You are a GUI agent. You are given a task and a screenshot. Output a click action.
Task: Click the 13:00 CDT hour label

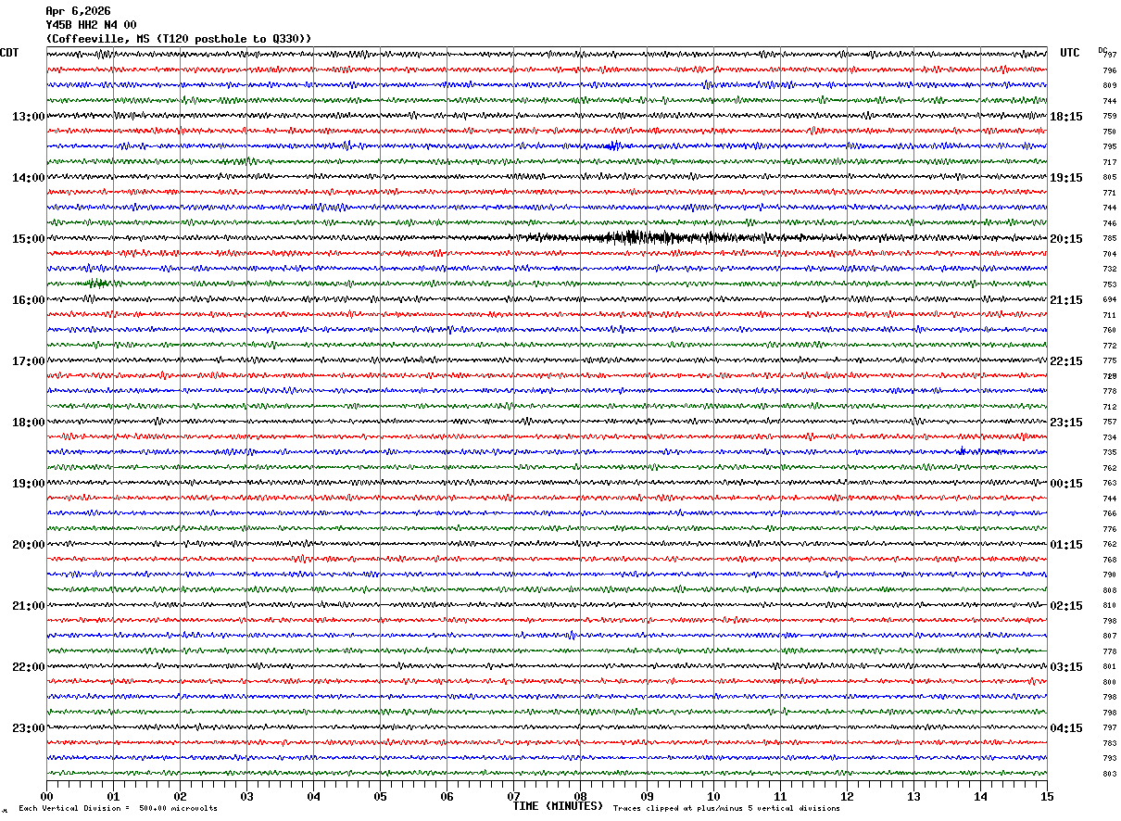pyautogui.click(x=29, y=117)
